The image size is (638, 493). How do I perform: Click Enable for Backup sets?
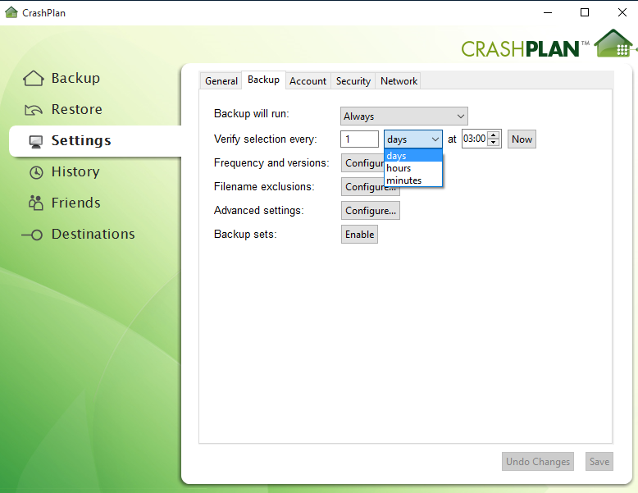click(x=360, y=235)
